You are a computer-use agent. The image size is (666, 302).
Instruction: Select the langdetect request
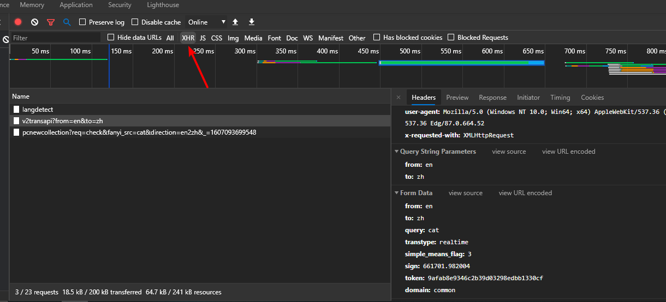(200, 110)
